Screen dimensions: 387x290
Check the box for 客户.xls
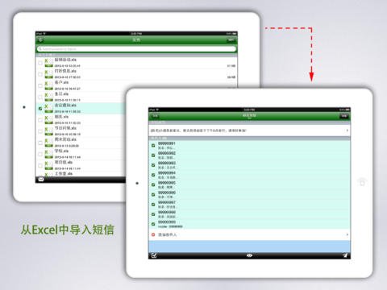[40, 85]
